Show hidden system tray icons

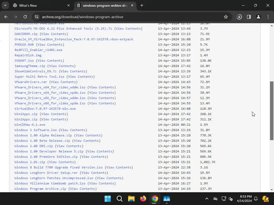[x=207, y=199]
